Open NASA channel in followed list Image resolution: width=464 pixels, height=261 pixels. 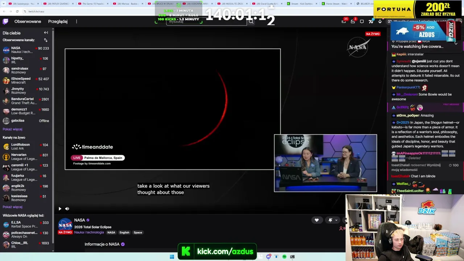pyautogui.click(x=26, y=50)
